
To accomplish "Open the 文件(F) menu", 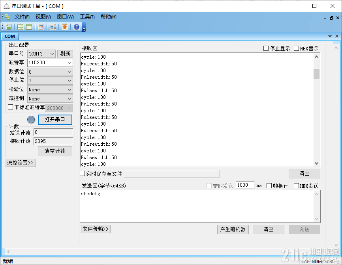I will click(22, 17).
